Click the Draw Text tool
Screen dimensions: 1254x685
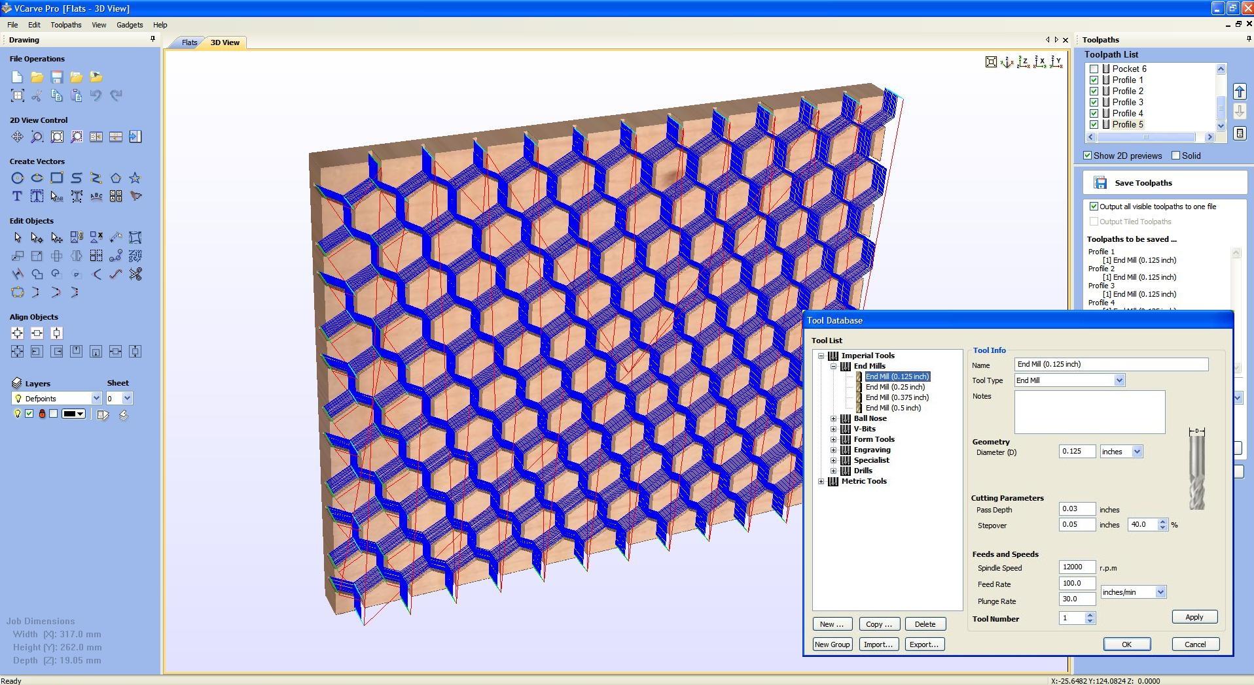click(17, 196)
